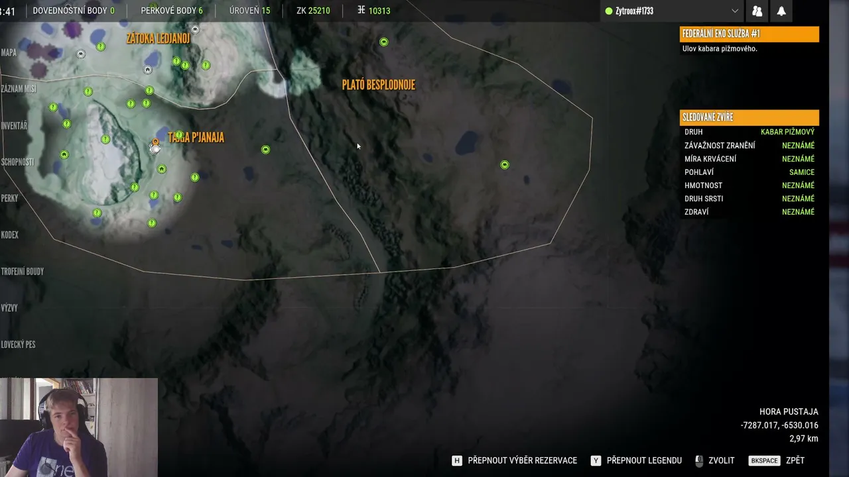Screen dimensions: 849x477
Task: Toggle the legend with PŘEPNOUT LEGENDU
Action: (636, 460)
